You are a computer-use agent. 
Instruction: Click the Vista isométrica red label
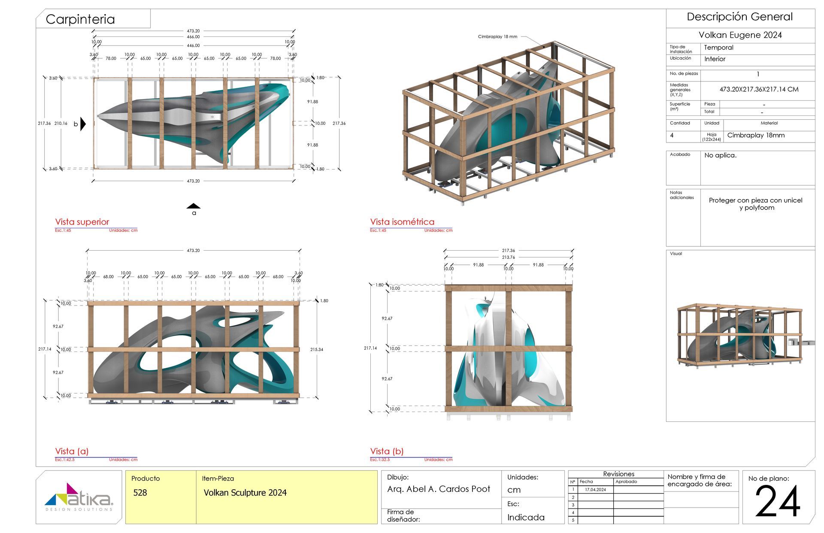402,222
